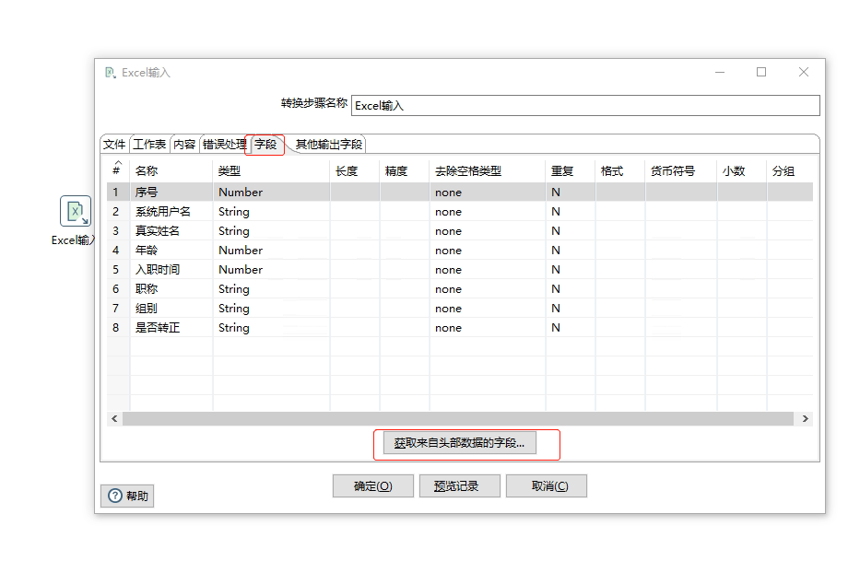The width and height of the screenshot is (860, 584).
Task: Select the 内容 tab
Action: tap(184, 145)
